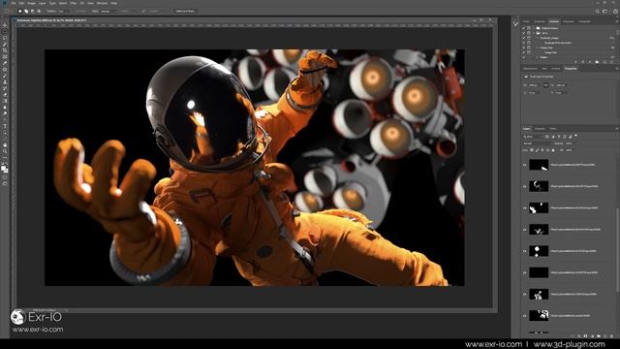Screen dimensions: 620x349
Task: Select the Move tool
Action: 5,25
